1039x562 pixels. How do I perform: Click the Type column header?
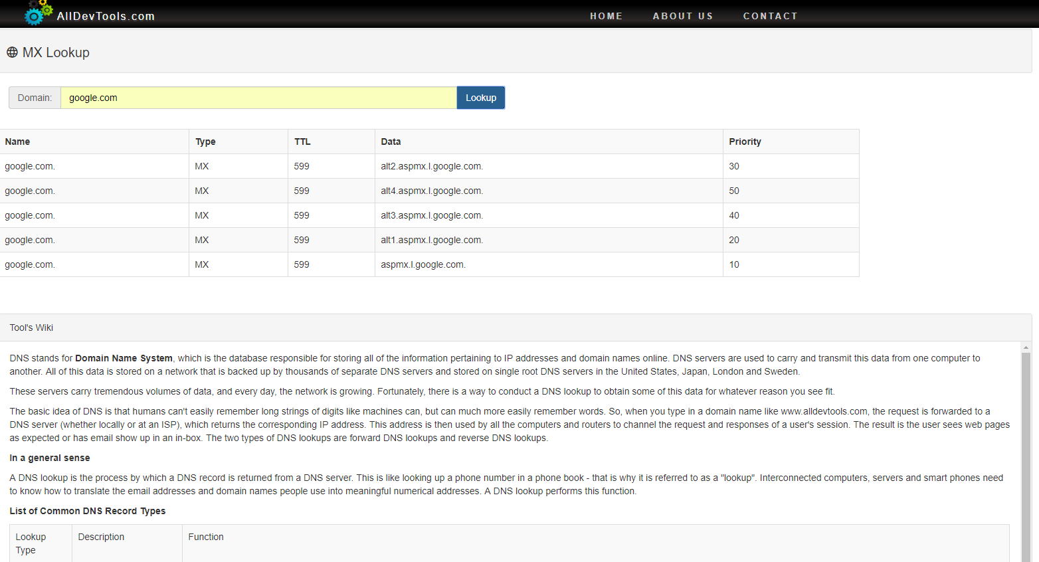click(238, 141)
